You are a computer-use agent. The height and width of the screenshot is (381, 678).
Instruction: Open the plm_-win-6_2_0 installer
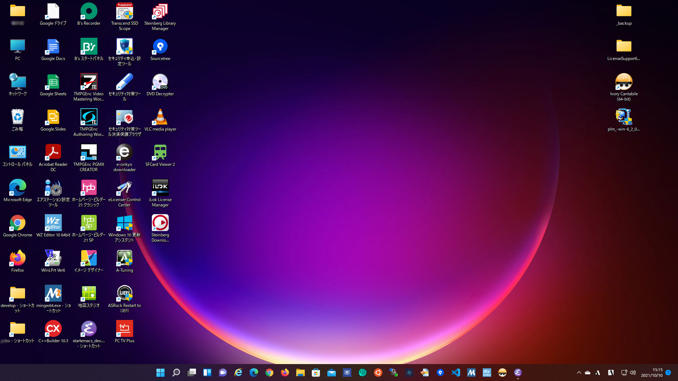click(x=624, y=120)
